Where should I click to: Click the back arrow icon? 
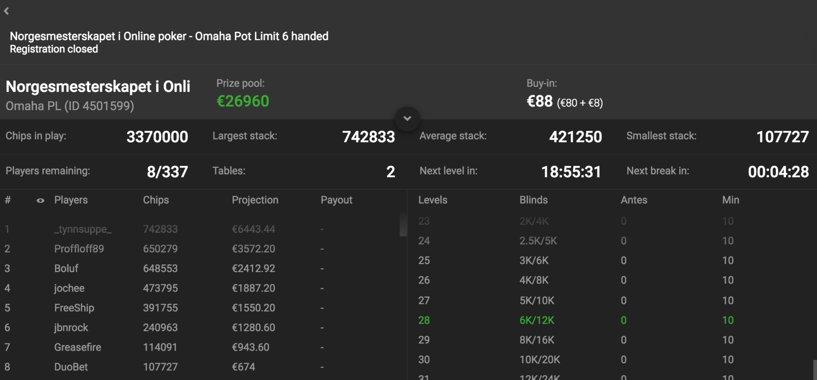click(x=6, y=11)
